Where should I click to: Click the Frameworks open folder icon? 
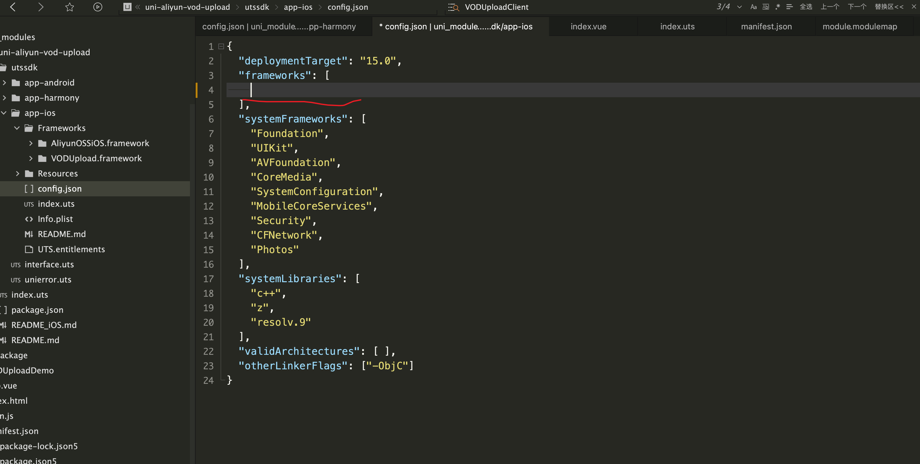29,128
